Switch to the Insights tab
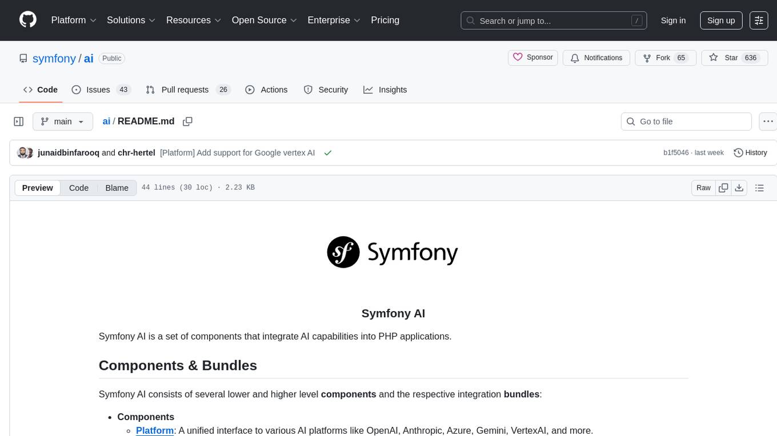 [385, 90]
